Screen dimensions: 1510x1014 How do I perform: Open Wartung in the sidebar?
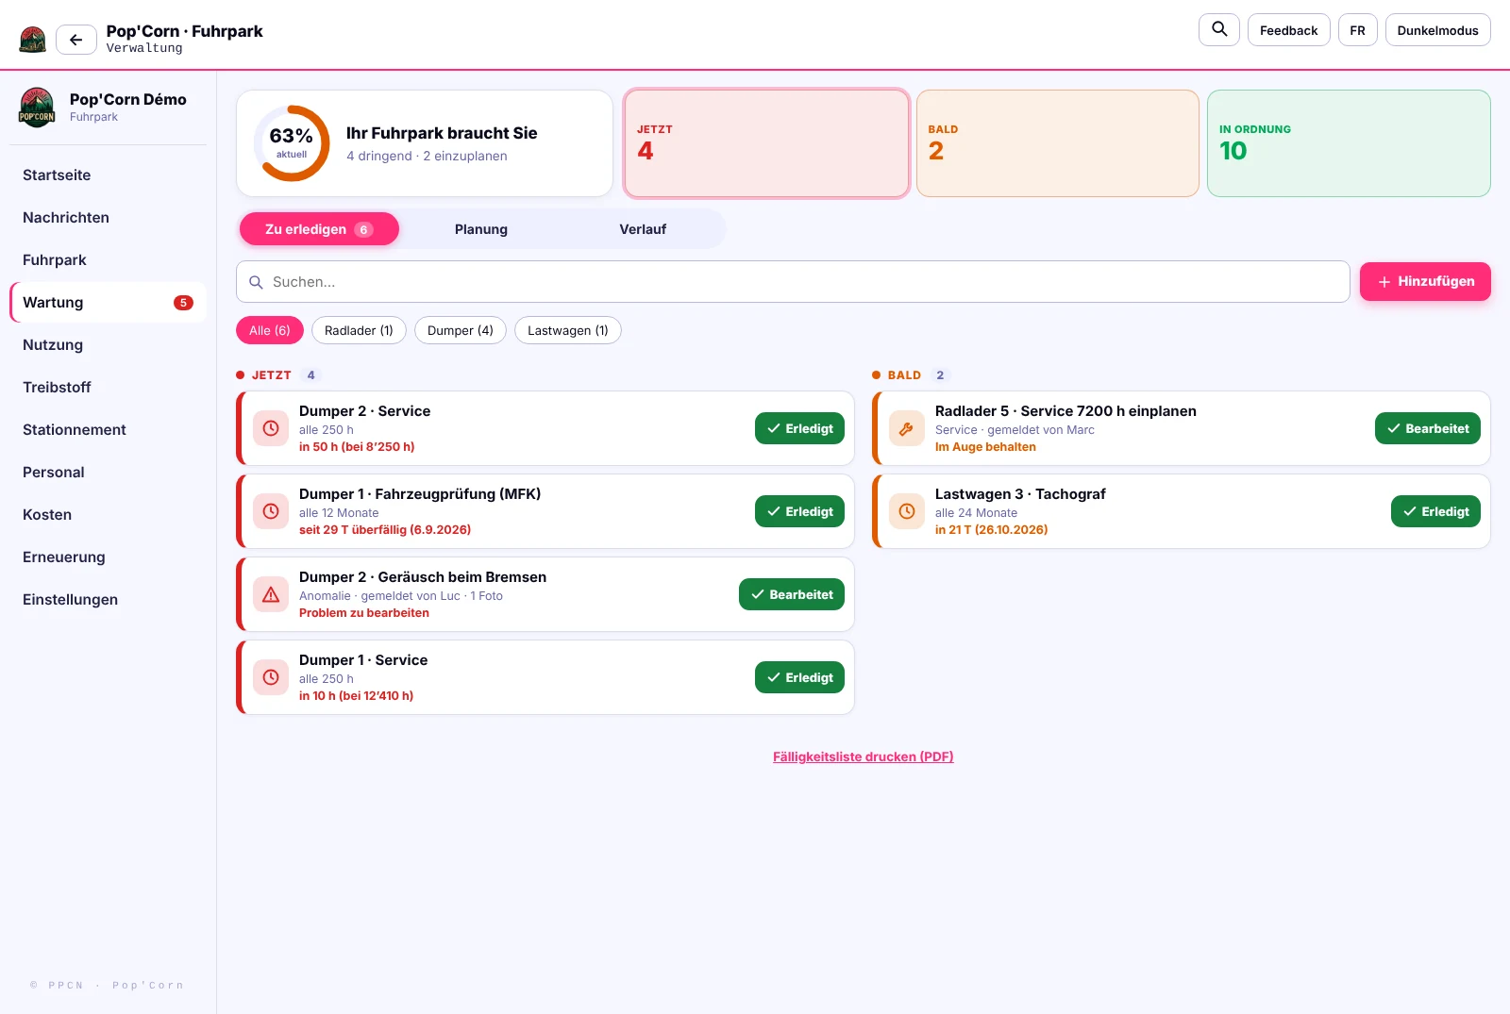click(108, 302)
